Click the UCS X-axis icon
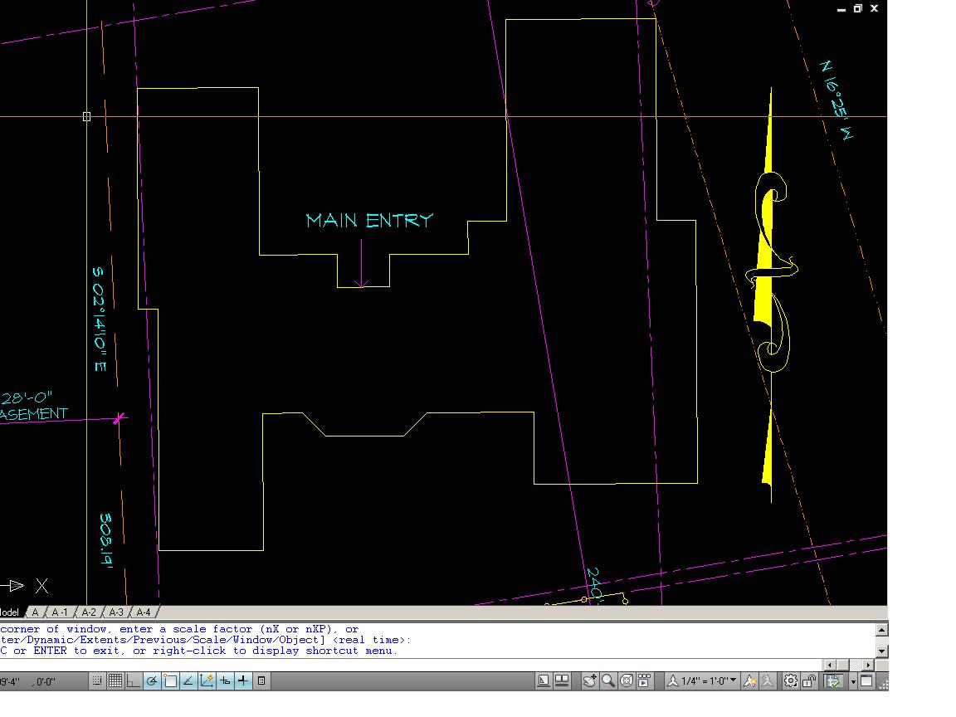This screenshot has height=717, width=956. pyautogui.click(x=24, y=586)
